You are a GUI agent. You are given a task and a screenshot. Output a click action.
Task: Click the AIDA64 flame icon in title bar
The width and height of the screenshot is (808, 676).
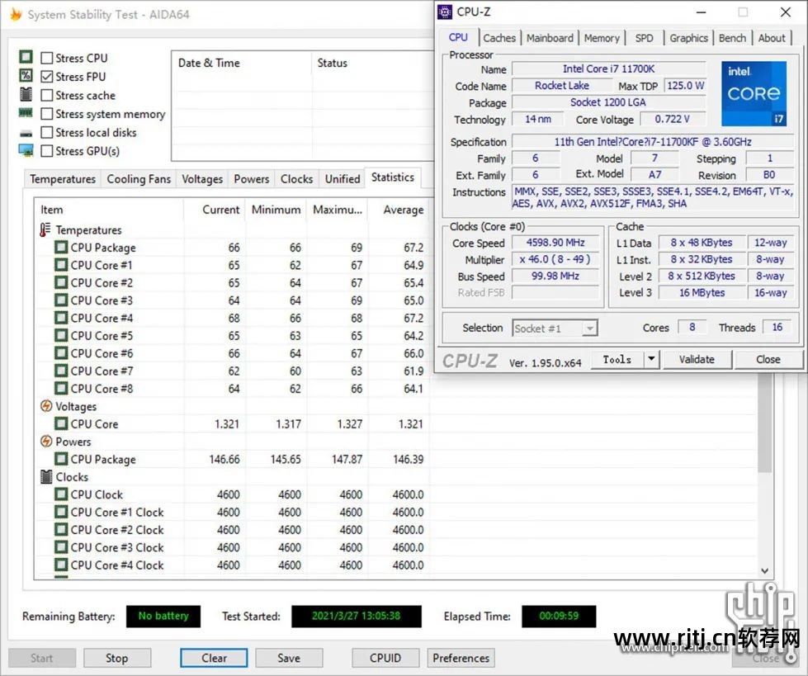(x=16, y=14)
